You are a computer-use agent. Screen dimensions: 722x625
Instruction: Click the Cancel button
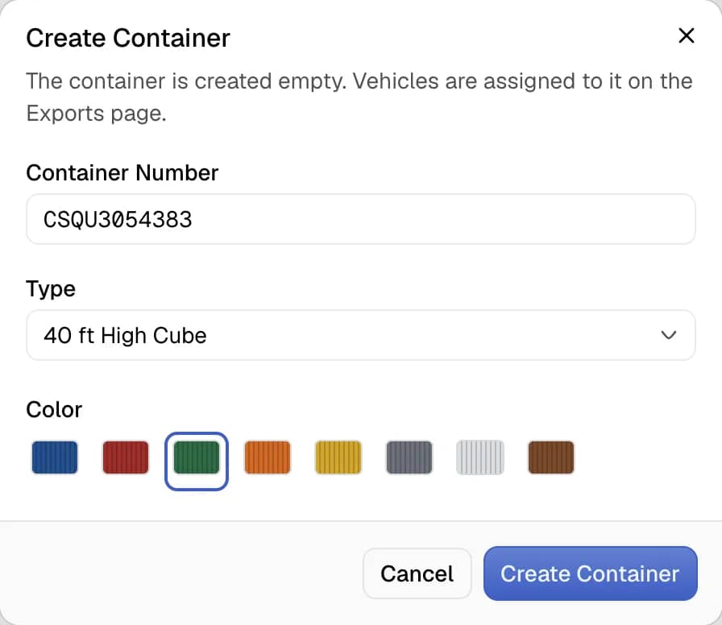417,573
